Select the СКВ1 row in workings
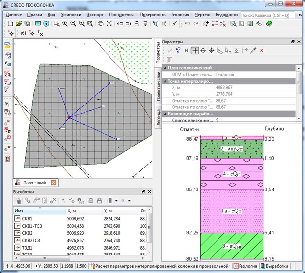This screenshot has width=305, height=273. [80, 219]
